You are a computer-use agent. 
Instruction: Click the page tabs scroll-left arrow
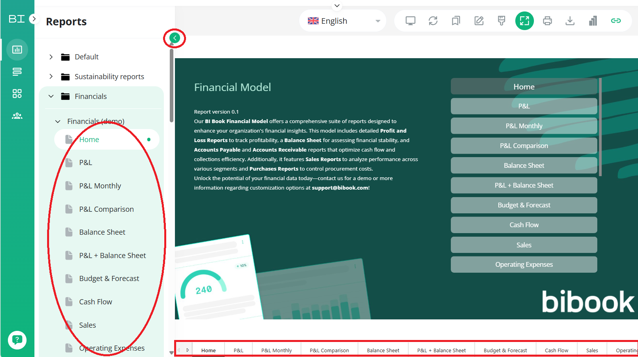(x=179, y=350)
